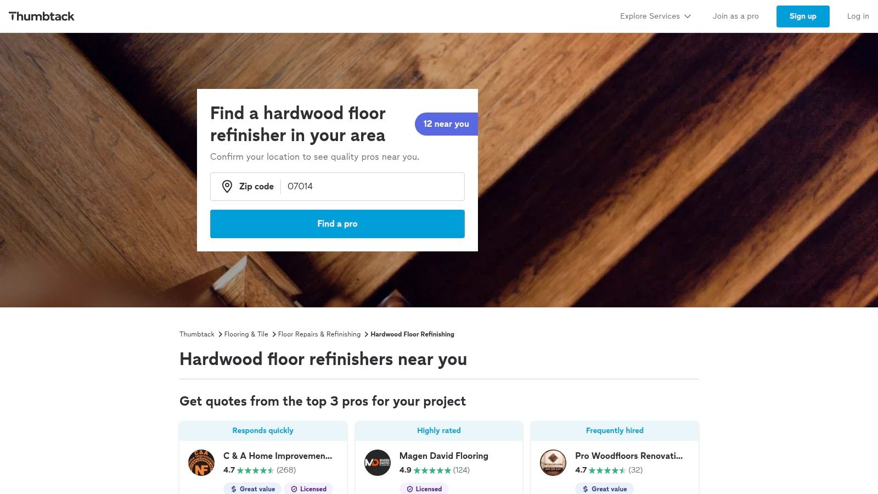Image resolution: width=878 pixels, height=494 pixels.
Task: Go to the Hardwood Floor Refinishing breadcrumb
Action: click(412, 334)
